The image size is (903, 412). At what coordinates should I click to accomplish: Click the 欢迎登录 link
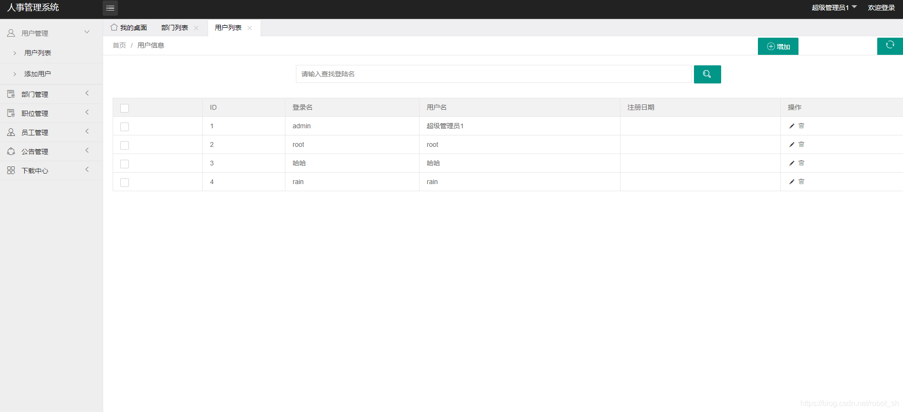pos(881,8)
